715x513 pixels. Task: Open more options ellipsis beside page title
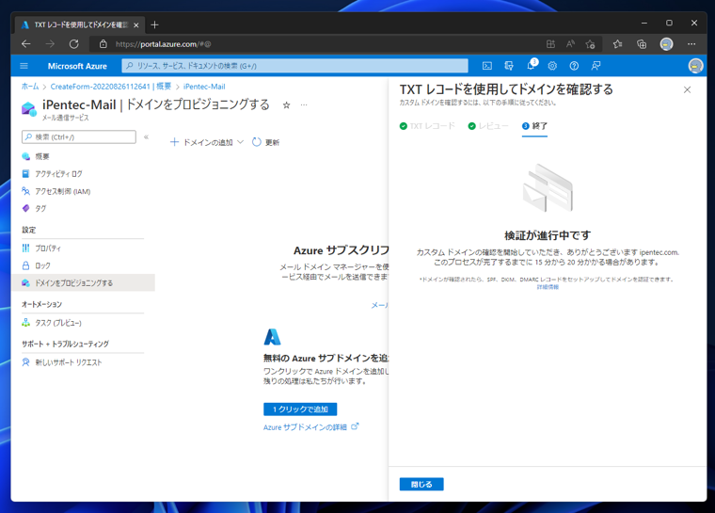pos(304,105)
